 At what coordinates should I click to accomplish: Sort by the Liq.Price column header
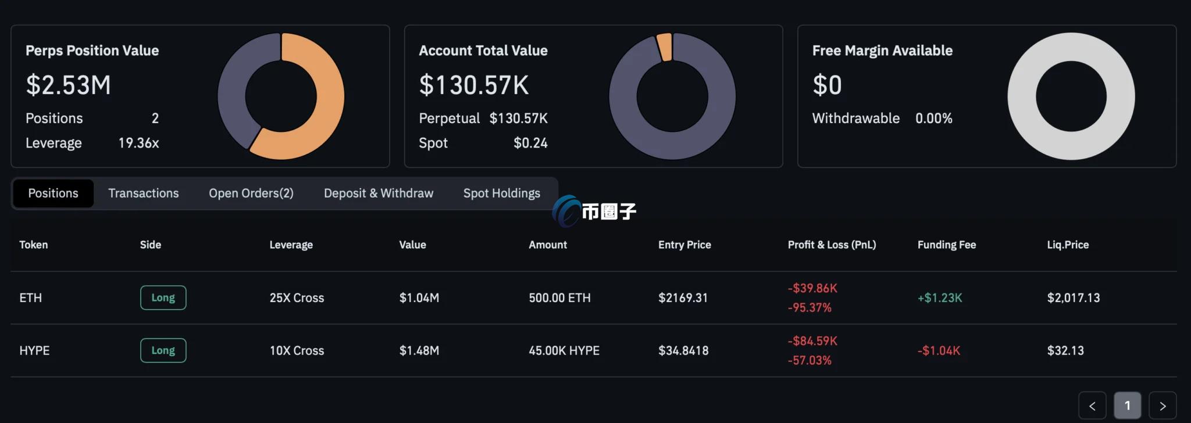click(x=1068, y=245)
